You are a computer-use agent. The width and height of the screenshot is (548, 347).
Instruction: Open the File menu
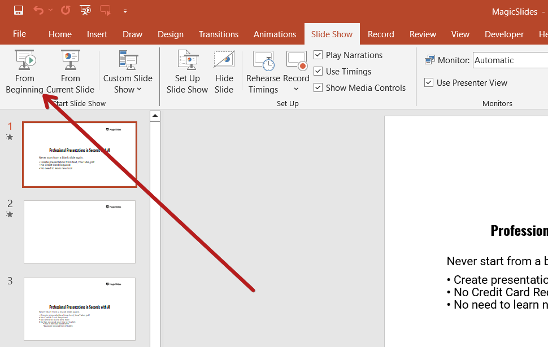click(x=19, y=34)
